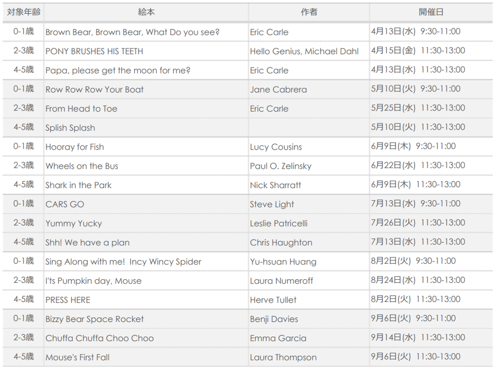Click the Benji Davies author cell
Viewport: 494px width, 368px height.
click(309, 319)
